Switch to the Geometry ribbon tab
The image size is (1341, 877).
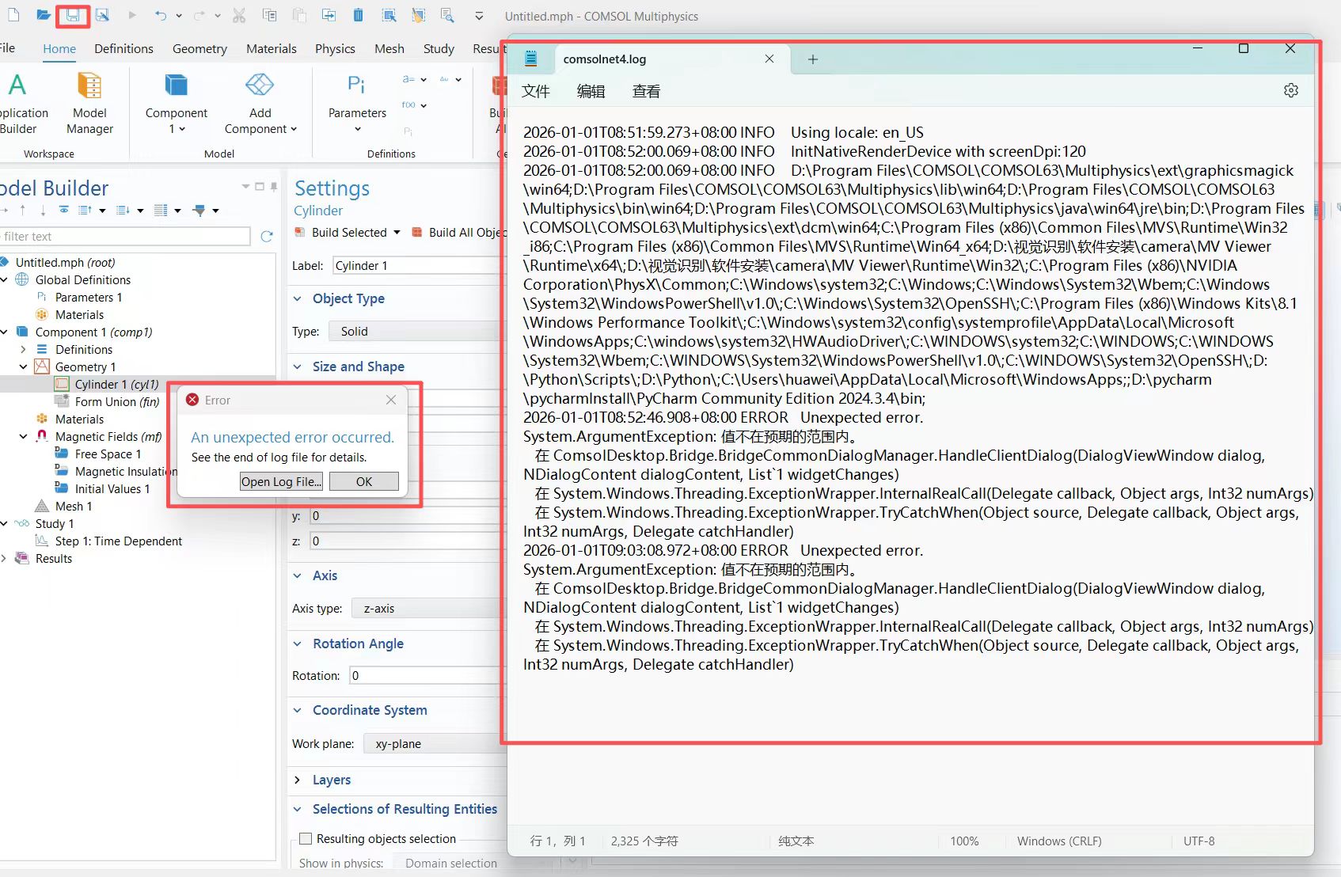tap(199, 48)
